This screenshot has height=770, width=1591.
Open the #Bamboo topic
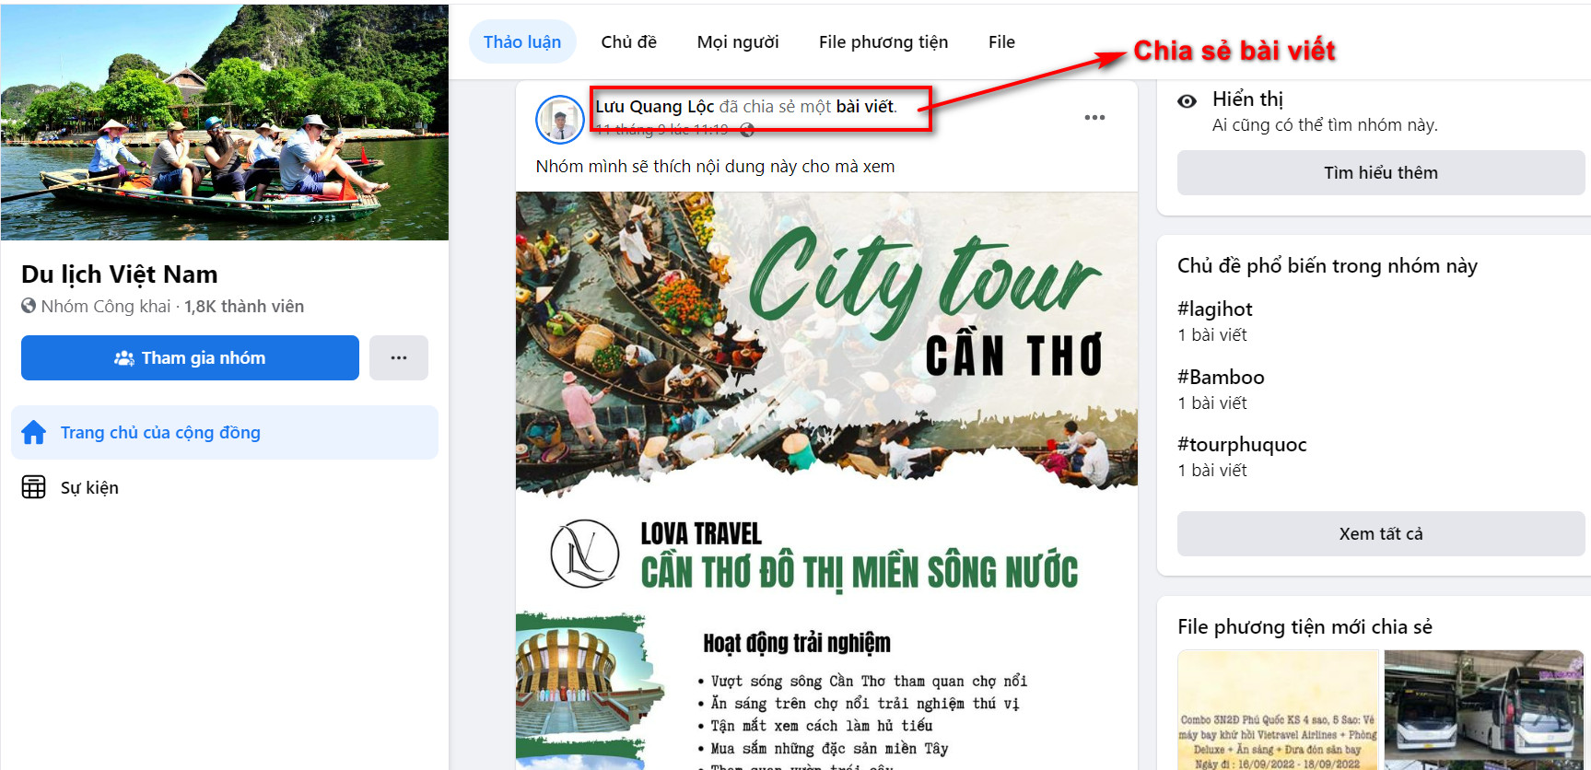(x=1221, y=378)
